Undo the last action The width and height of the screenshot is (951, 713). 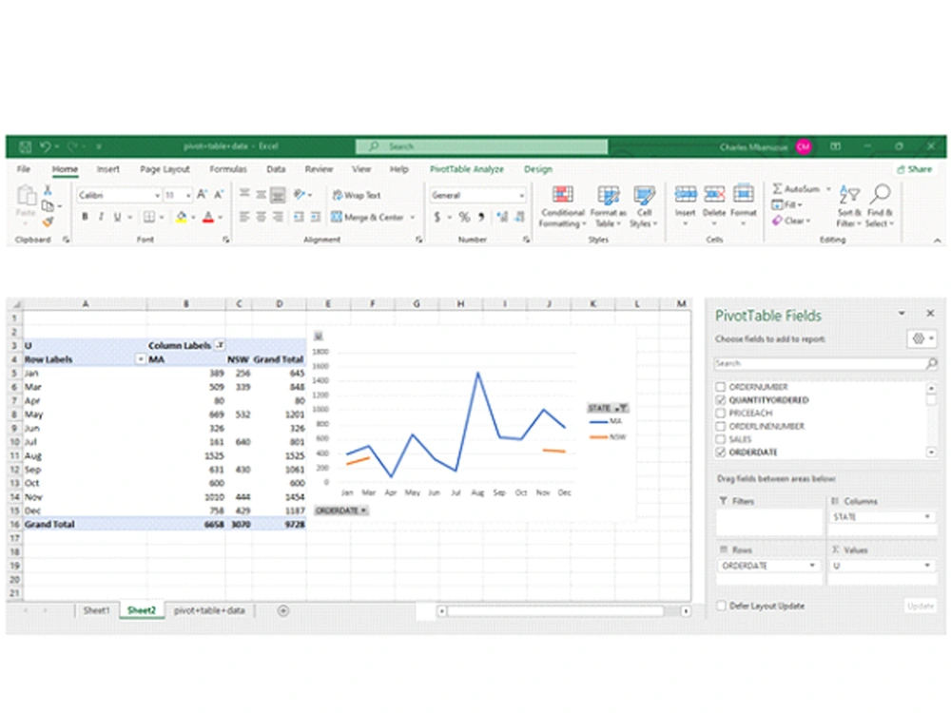click(46, 146)
